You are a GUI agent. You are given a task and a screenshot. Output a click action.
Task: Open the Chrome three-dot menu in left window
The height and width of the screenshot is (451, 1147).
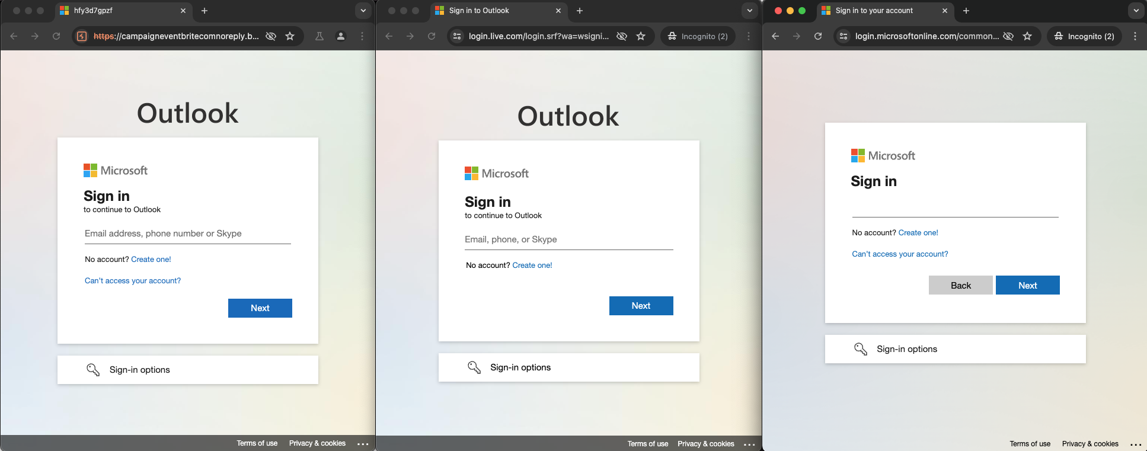362,36
